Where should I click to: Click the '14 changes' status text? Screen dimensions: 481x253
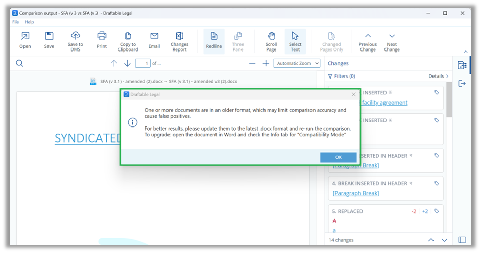click(x=341, y=240)
